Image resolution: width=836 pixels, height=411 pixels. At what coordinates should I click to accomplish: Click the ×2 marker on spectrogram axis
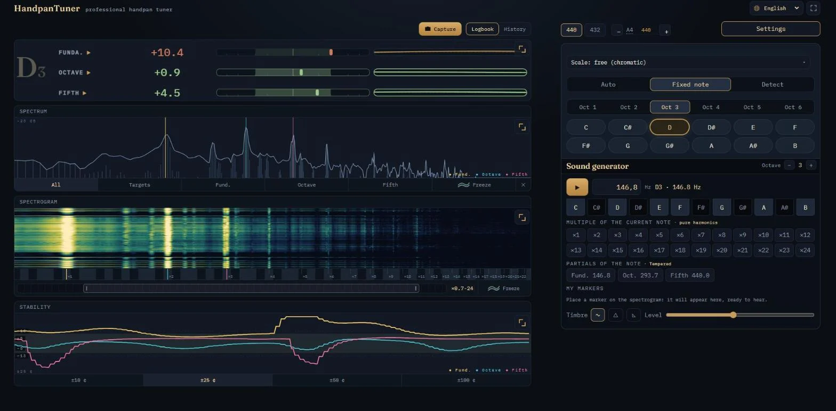tap(171, 276)
